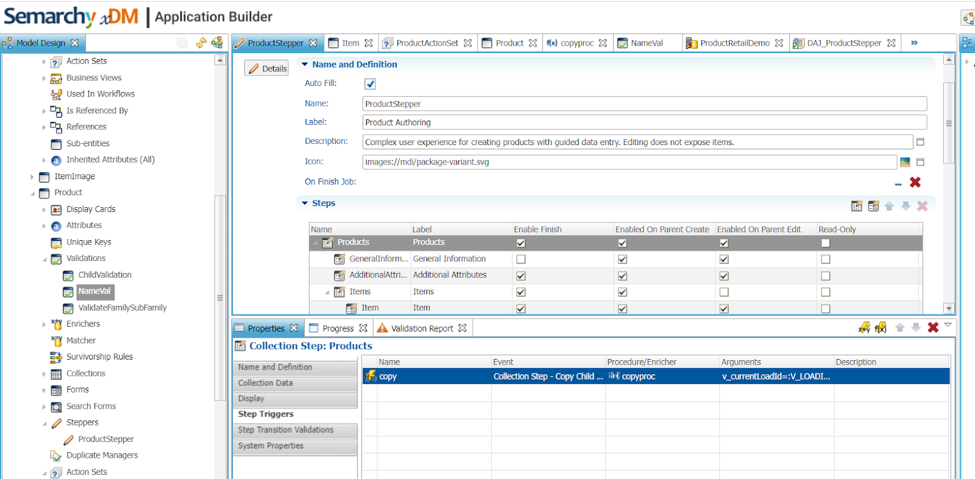Toggle Enable Finish for GeneralInformation step
The height and width of the screenshot is (479, 975).
(521, 259)
